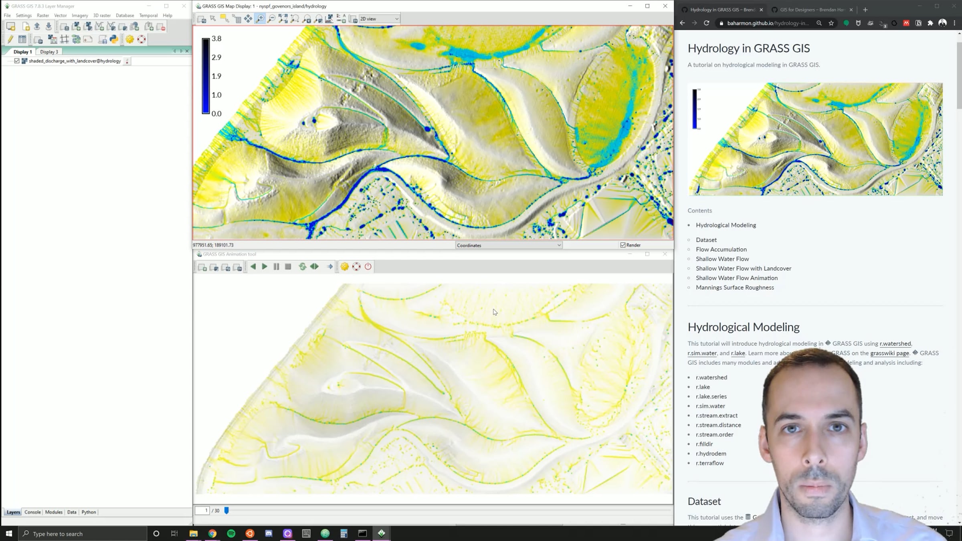Select the pointer arrow tool

tap(213, 19)
